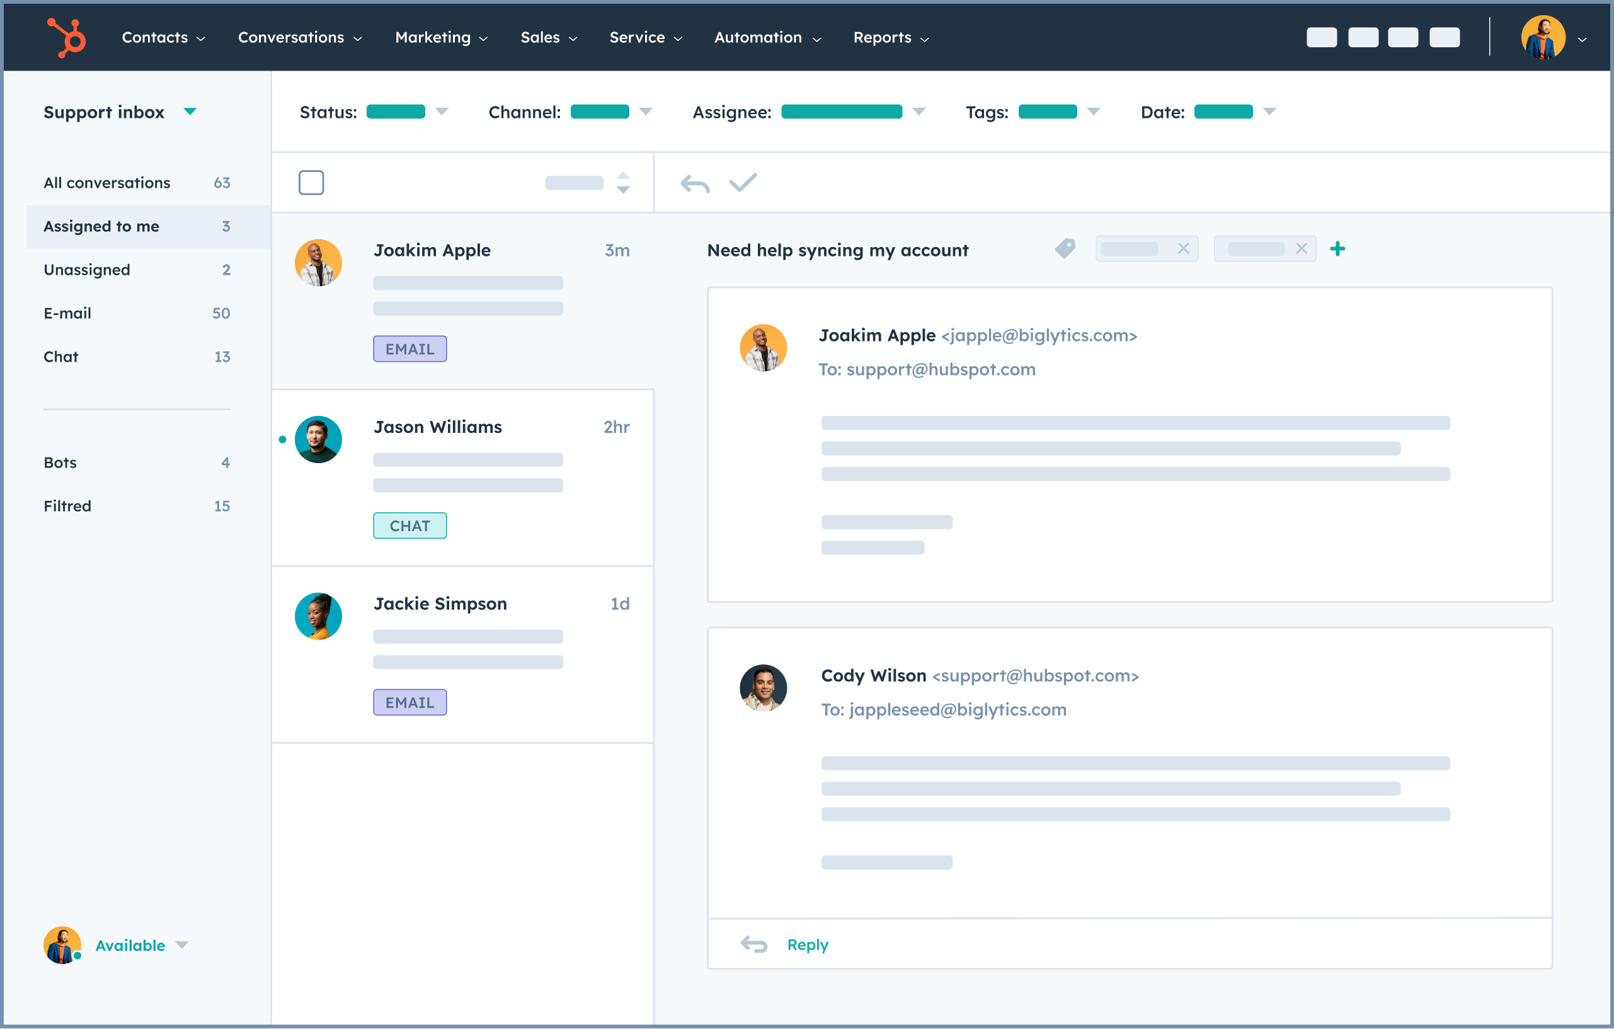Check the conversation select checkbox
The image size is (1614, 1029).
pos(311,181)
